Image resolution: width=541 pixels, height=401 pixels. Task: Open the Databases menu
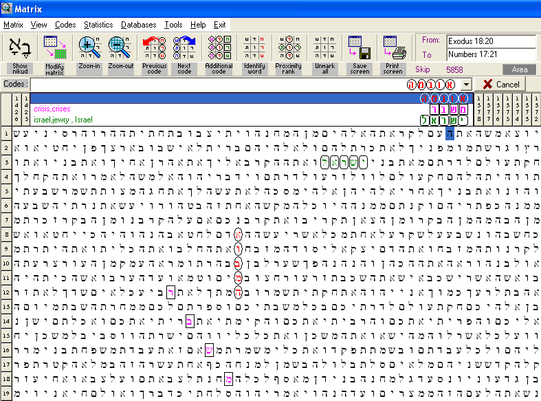[138, 25]
